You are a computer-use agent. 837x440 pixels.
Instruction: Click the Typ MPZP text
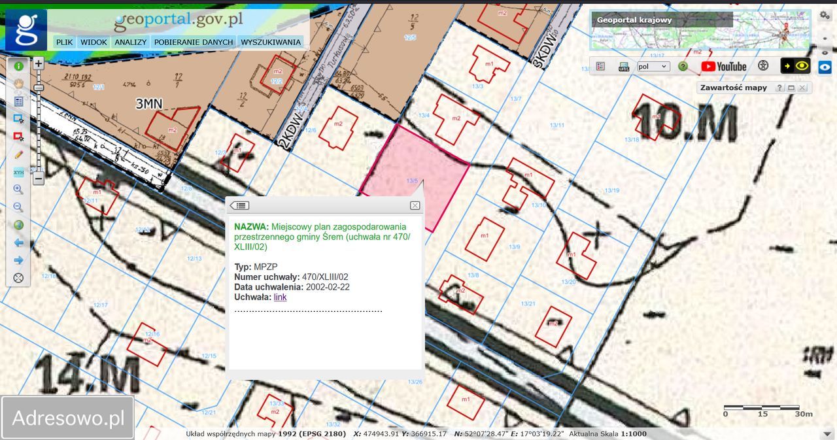(256, 267)
